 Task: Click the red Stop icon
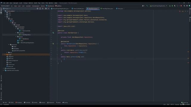pos(181,6)
